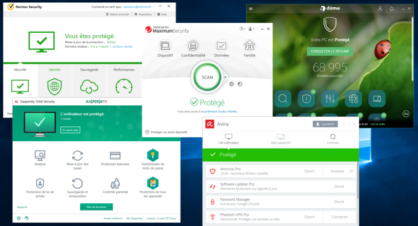Click Trend Micro protection la plus récente link
The width and height of the screenshot is (418, 226).
pyautogui.click(x=220, y=111)
